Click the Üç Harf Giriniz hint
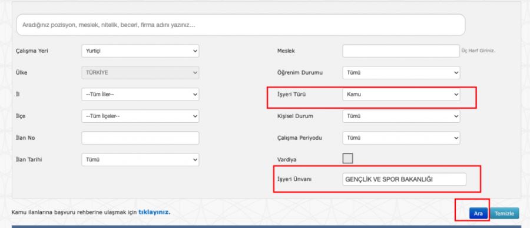The width and height of the screenshot is (530, 228). pos(478,51)
